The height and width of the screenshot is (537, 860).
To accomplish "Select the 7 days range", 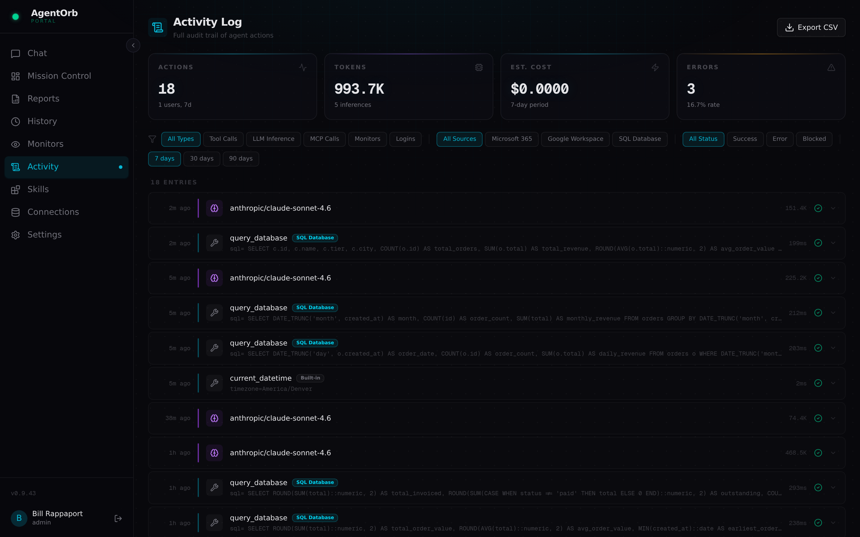I will pyautogui.click(x=164, y=159).
